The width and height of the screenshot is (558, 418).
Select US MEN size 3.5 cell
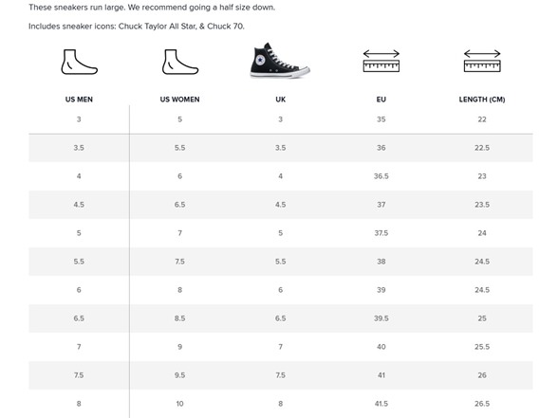[79, 148]
